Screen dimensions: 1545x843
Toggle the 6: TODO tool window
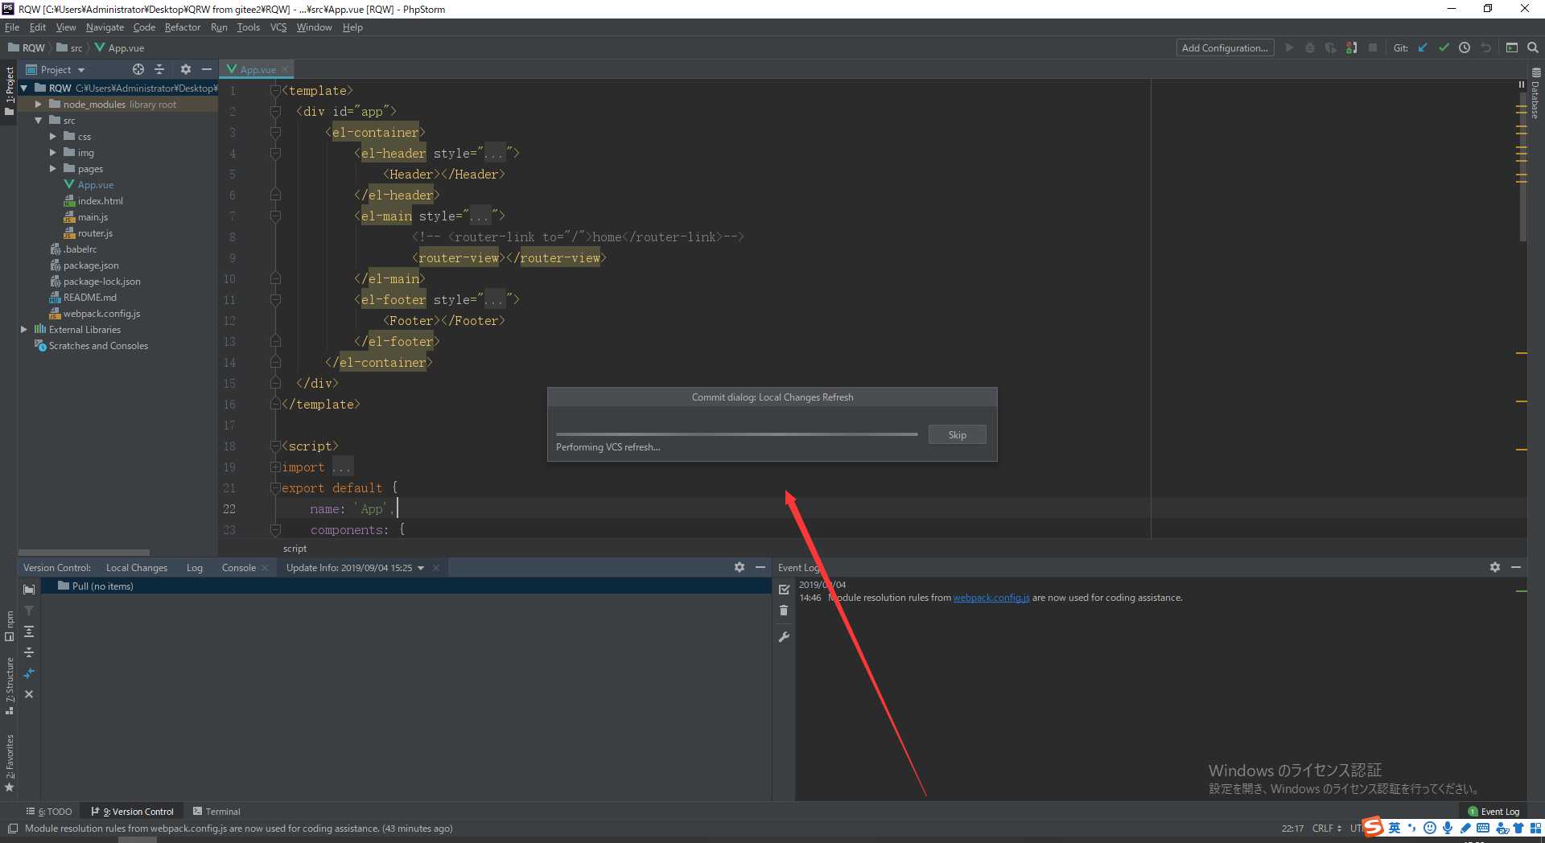coord(49,812)
